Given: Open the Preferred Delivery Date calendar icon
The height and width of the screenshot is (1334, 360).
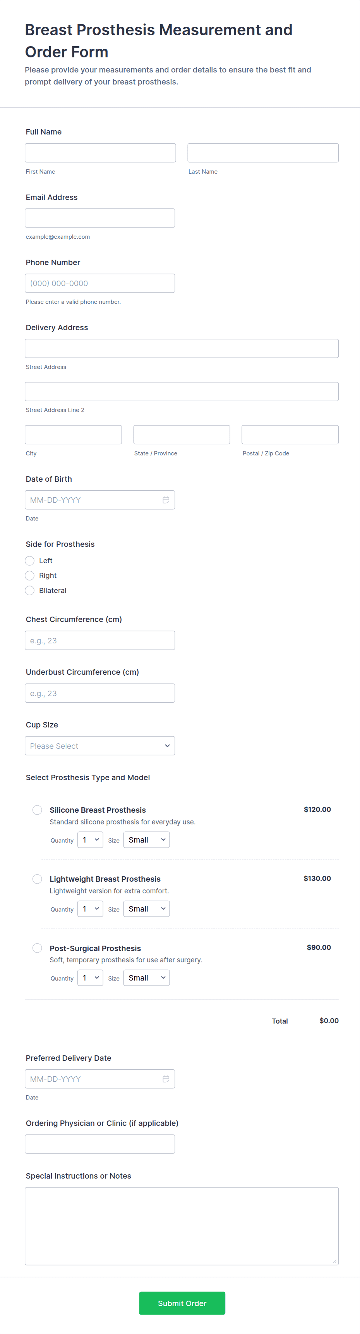Looking at the screenshot, I should [166, 1079].
